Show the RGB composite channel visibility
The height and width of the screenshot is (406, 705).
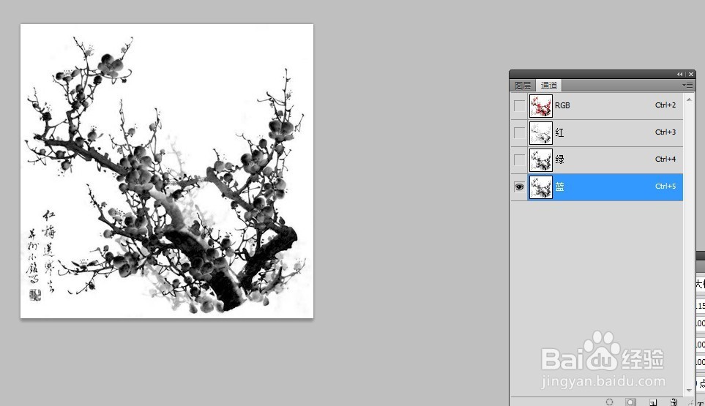click(x=519, y=105)
